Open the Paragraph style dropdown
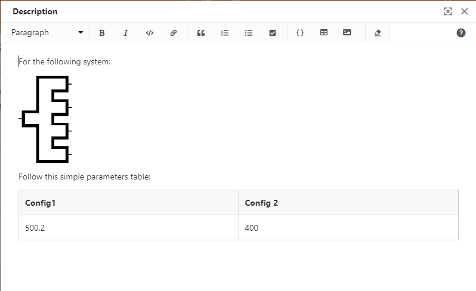 click(x=47, y=32)
